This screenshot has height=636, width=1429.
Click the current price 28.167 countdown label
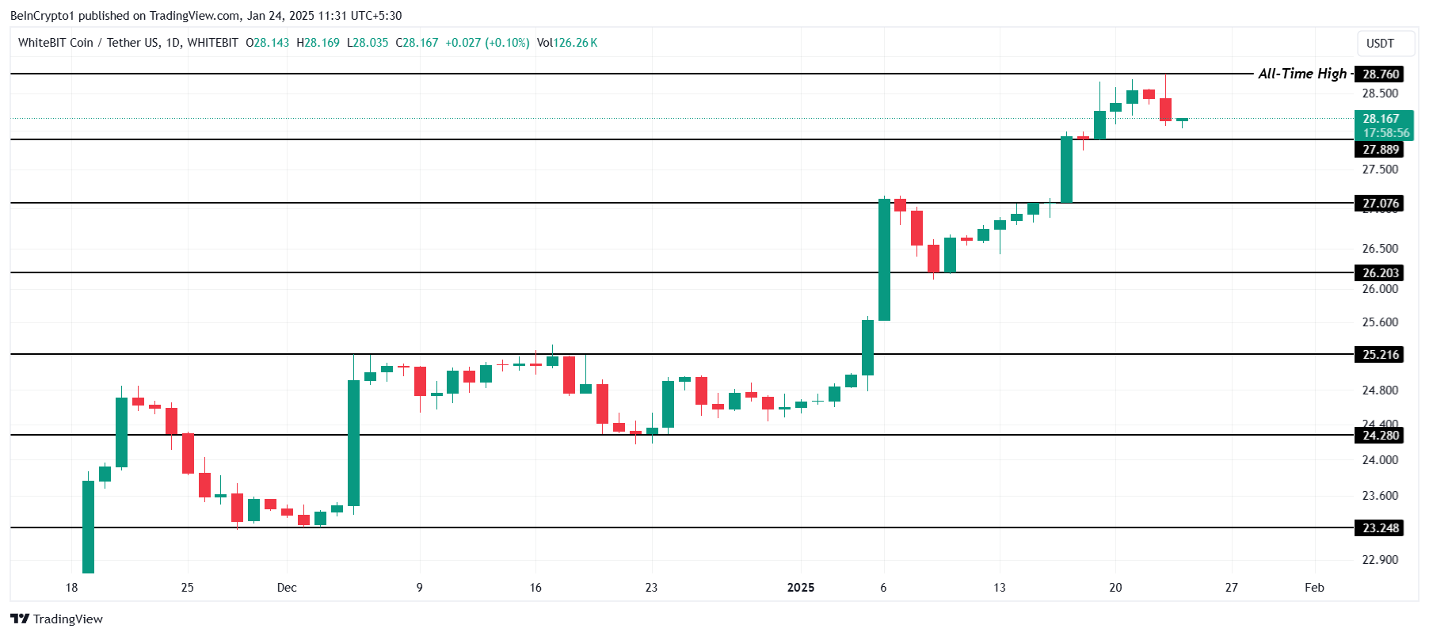(1385, 125)
